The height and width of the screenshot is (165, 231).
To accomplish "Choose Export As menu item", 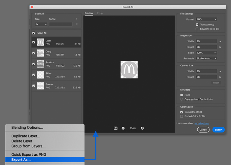I will click(45, 159).
